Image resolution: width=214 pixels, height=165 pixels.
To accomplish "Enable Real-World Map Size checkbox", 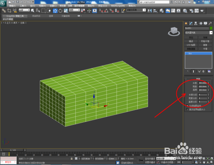I will [187, 109].
